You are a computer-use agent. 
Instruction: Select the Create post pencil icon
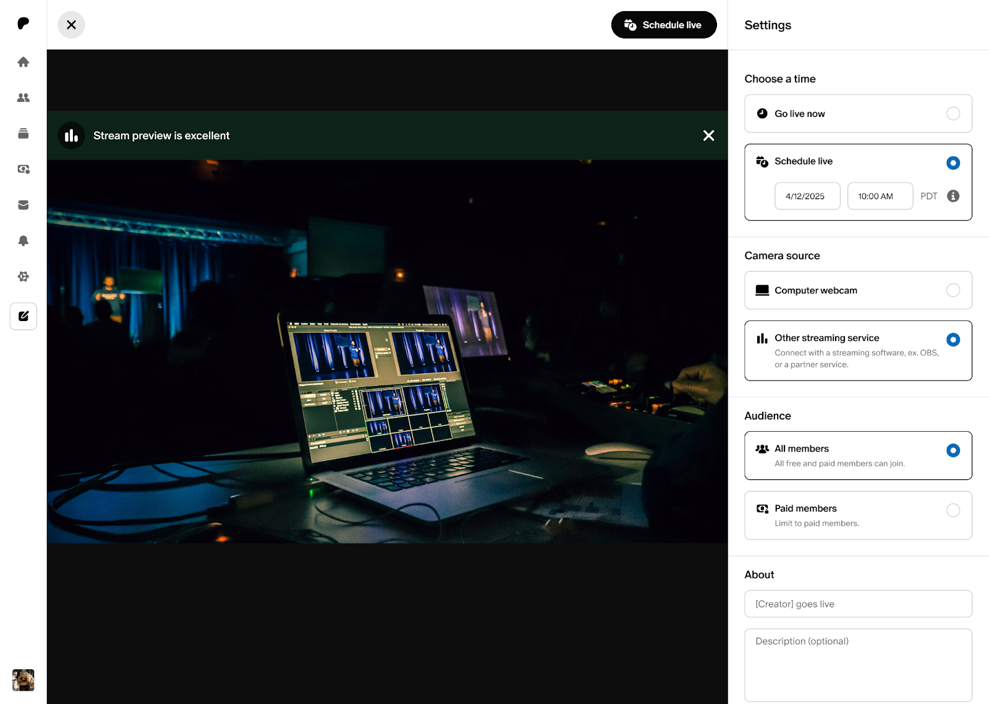(x=23, y=316)
